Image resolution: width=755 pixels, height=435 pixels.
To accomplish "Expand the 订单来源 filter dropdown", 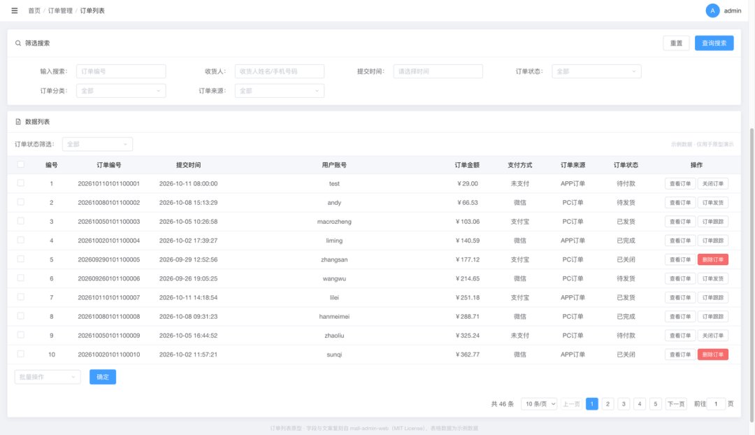I will (279, 90).
